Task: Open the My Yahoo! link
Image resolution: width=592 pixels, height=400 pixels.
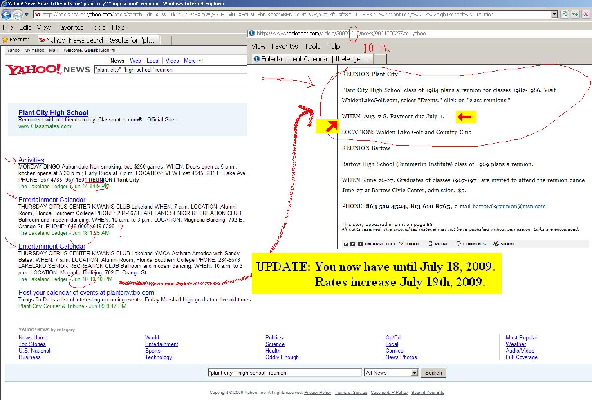Action: coord(35,50)
